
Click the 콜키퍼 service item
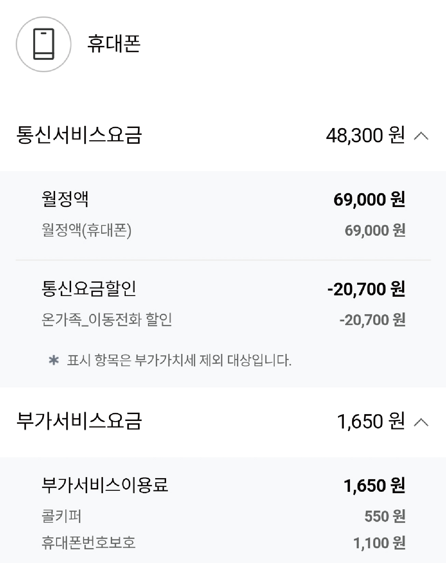point(62,516)
